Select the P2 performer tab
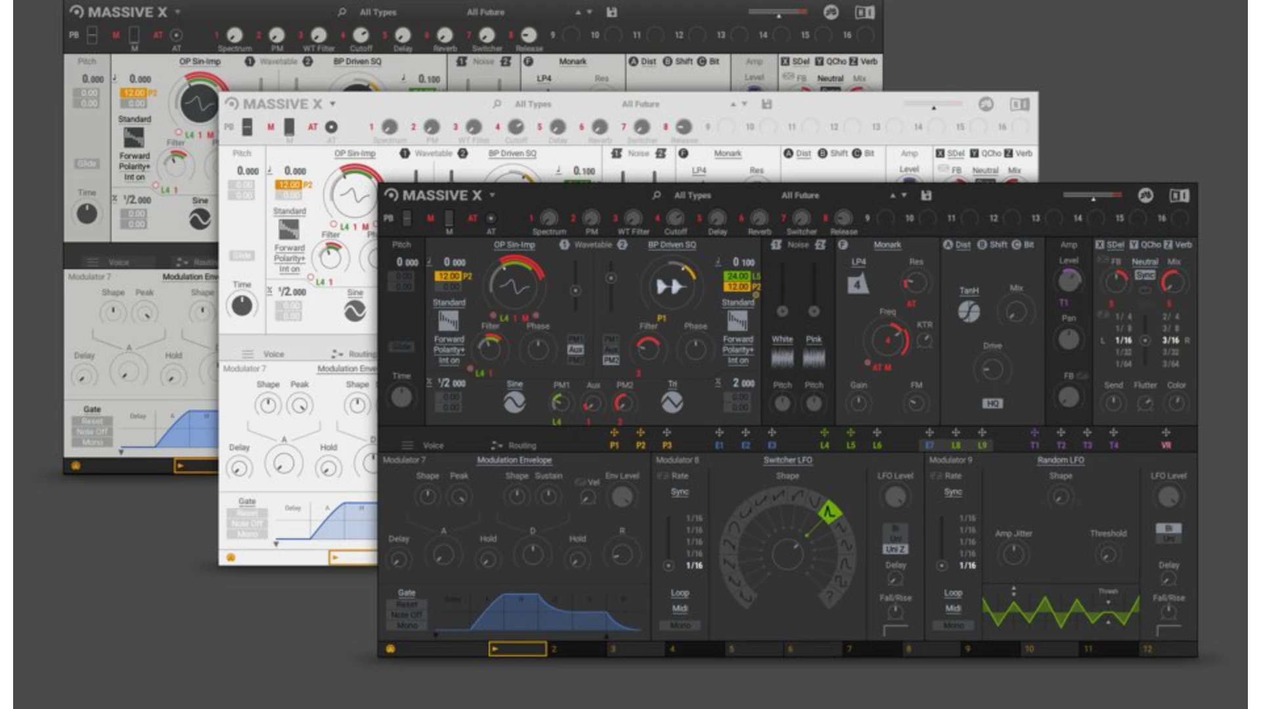 pos(640,445)
